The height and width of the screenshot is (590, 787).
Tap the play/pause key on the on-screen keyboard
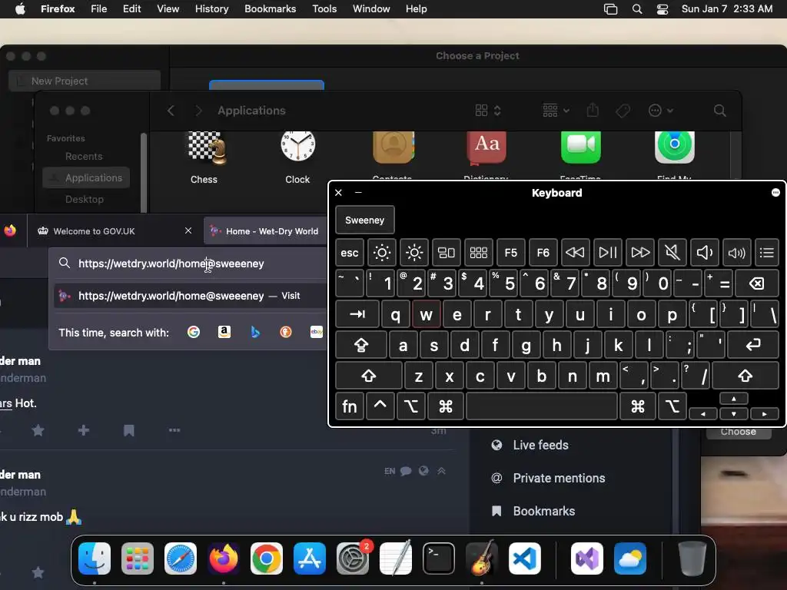point(608,252)
